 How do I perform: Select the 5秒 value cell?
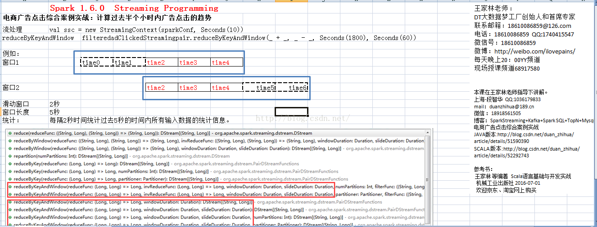click(54, 112)
